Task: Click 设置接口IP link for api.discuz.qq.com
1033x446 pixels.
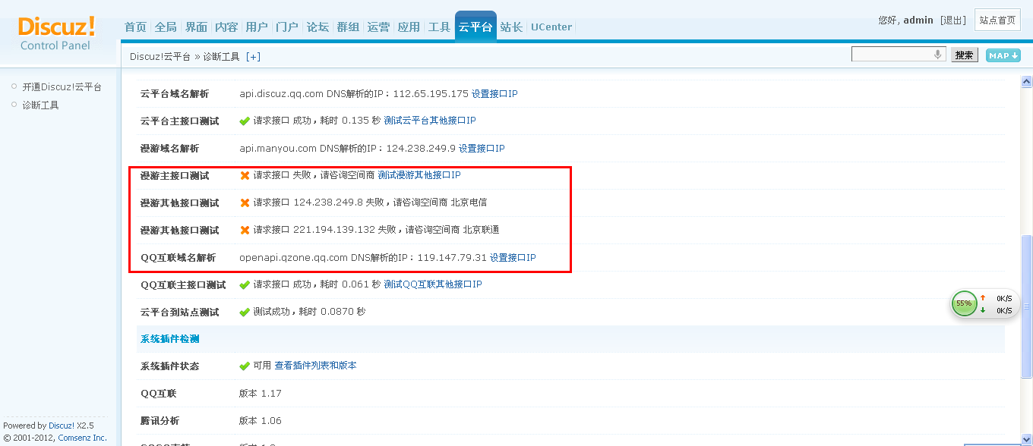Action: [x=494, y=94]
